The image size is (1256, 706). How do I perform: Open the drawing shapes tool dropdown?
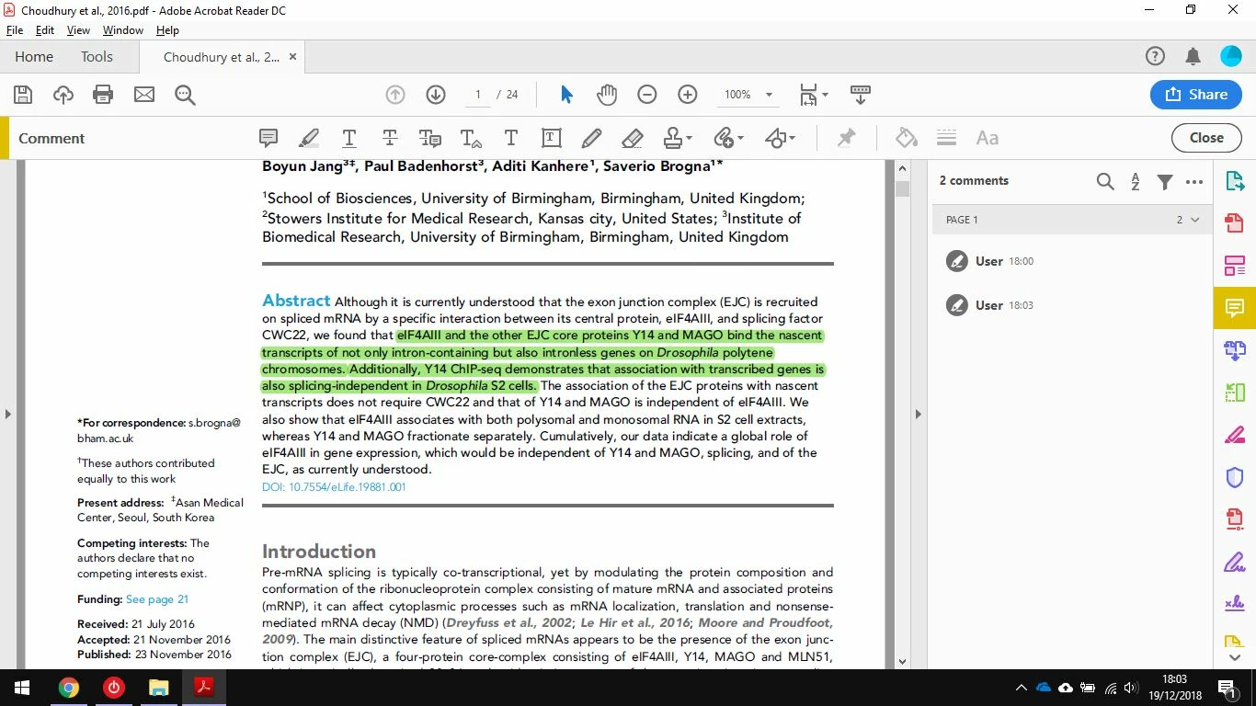click(x=781, y=138)
